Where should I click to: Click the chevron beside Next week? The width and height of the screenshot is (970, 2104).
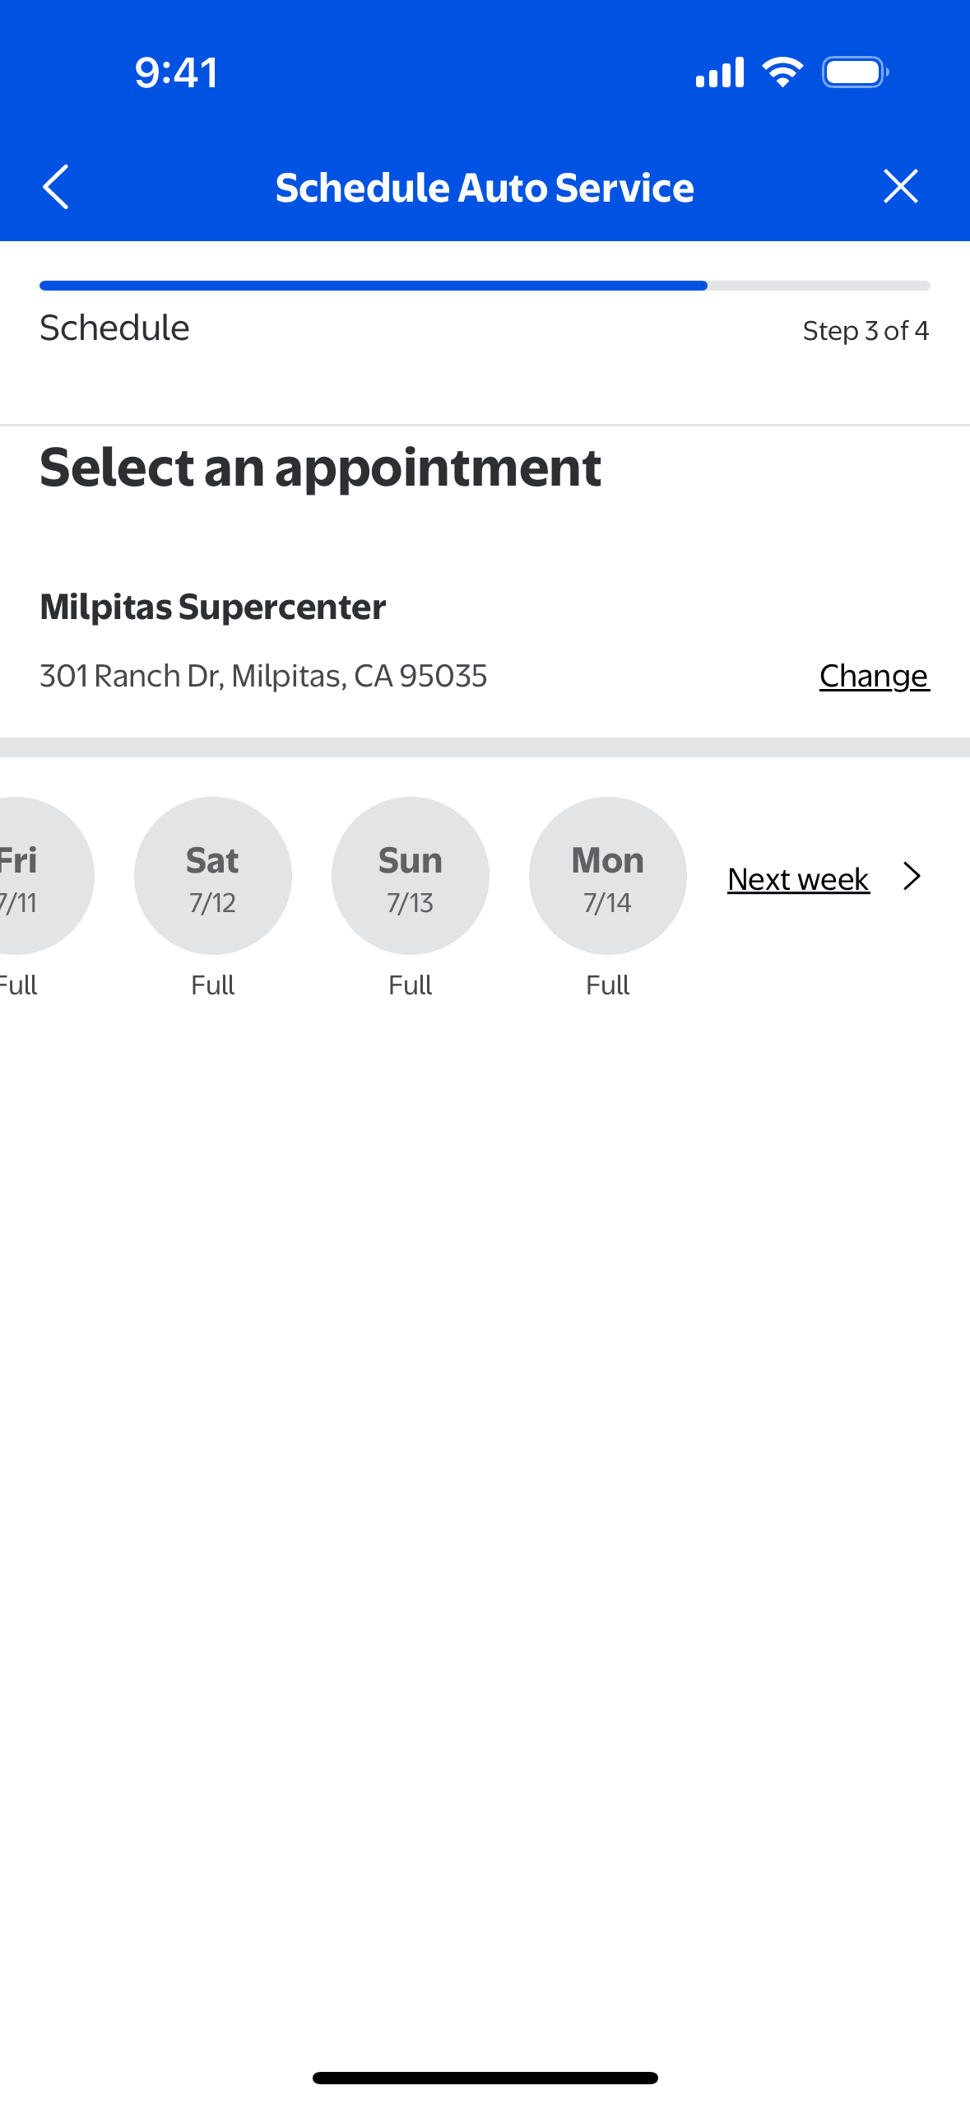[911, 877]
